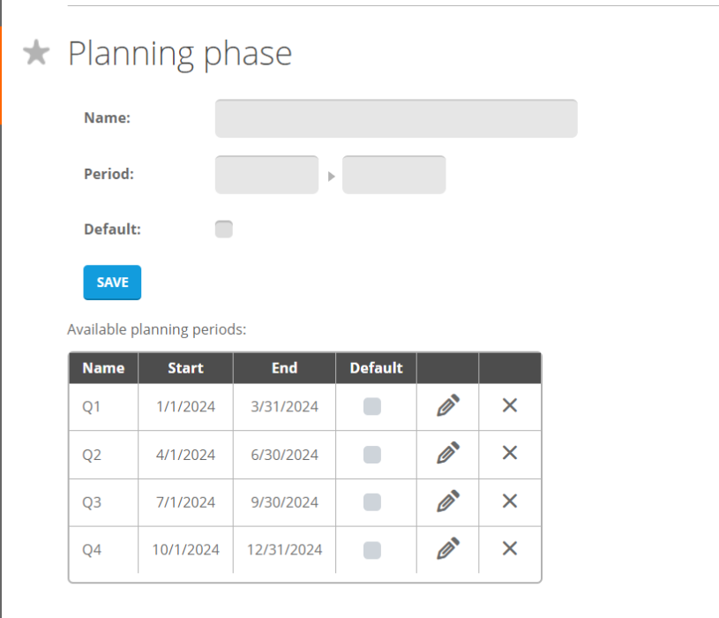Delete the Q1 planning period

point(510,406)
